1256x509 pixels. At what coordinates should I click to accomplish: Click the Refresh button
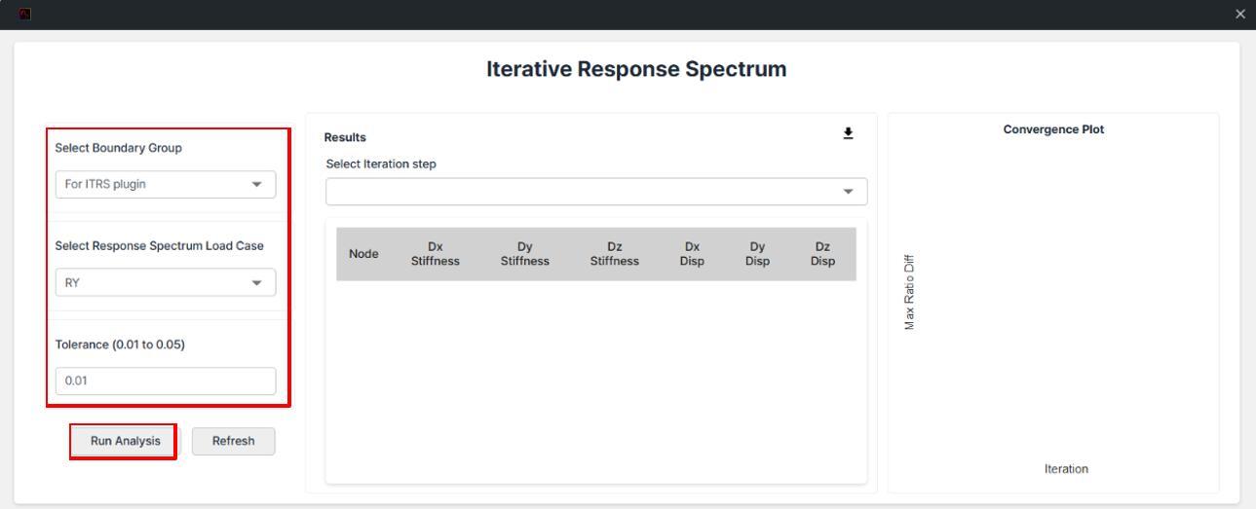coord(234,441)
